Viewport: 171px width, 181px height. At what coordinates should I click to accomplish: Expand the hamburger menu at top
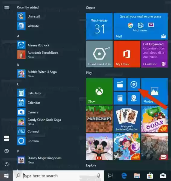pos(7,8)
